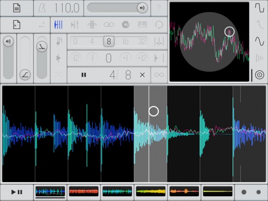The width and height of the screenshot is (268, 201).
Task: Select the yellow-green waveform sample thumbnail
Action: 151,192
